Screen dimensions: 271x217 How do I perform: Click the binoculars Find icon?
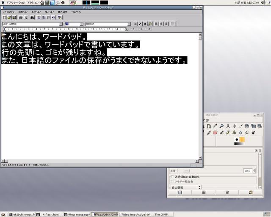click(32, 17)
